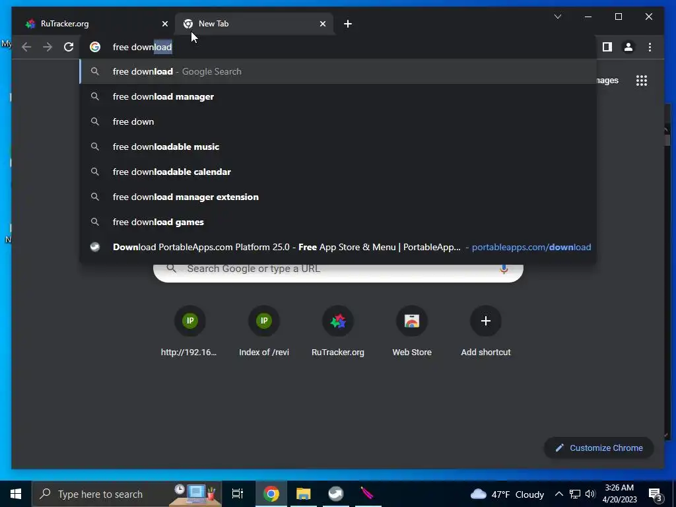
Task: Choose 'free download - Google Search' suggestion
Action: point(338,71)
